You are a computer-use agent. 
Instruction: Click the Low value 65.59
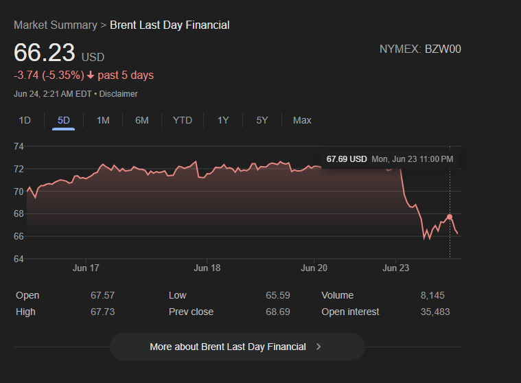pos(278,295)
